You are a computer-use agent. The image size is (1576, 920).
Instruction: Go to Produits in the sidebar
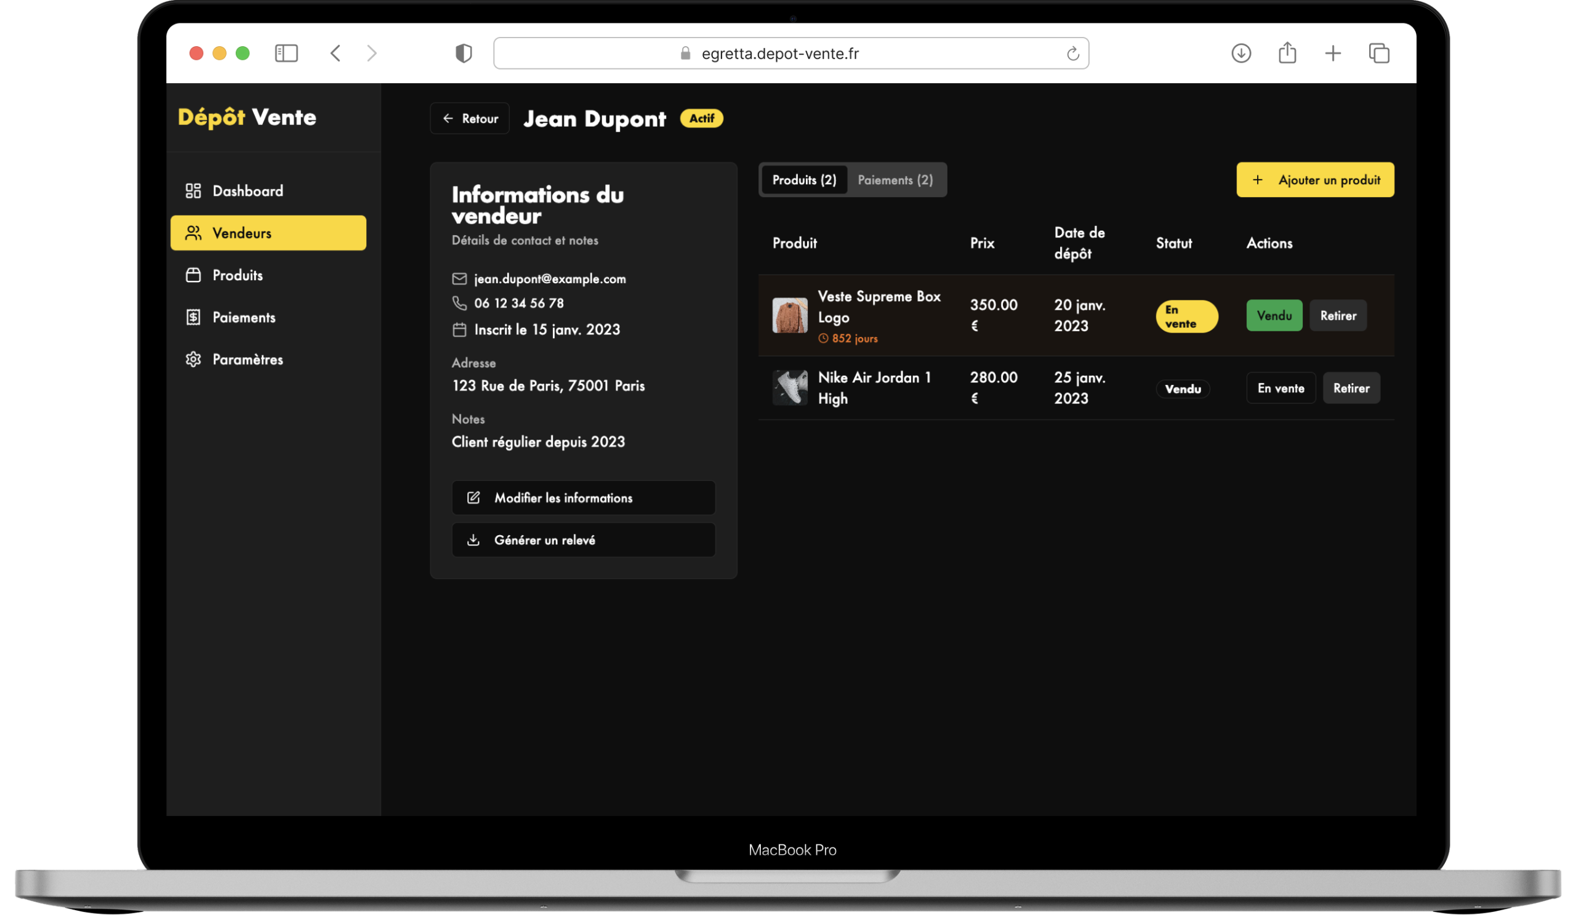tap(237, 275)
